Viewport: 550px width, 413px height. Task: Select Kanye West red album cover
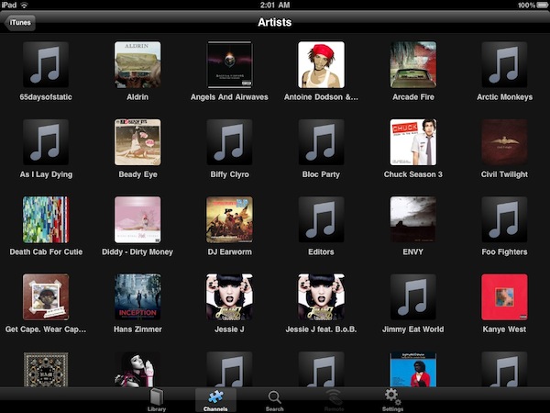[504, 296]
